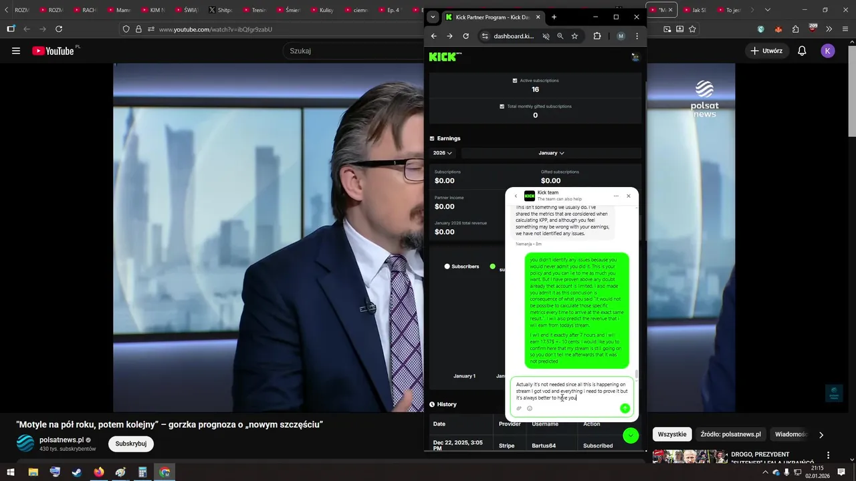This screenshot has height=481, width=856.
Task: Open the YouTube hamburger guide menu
Action: pyautogui.click(x=16, y=51)
